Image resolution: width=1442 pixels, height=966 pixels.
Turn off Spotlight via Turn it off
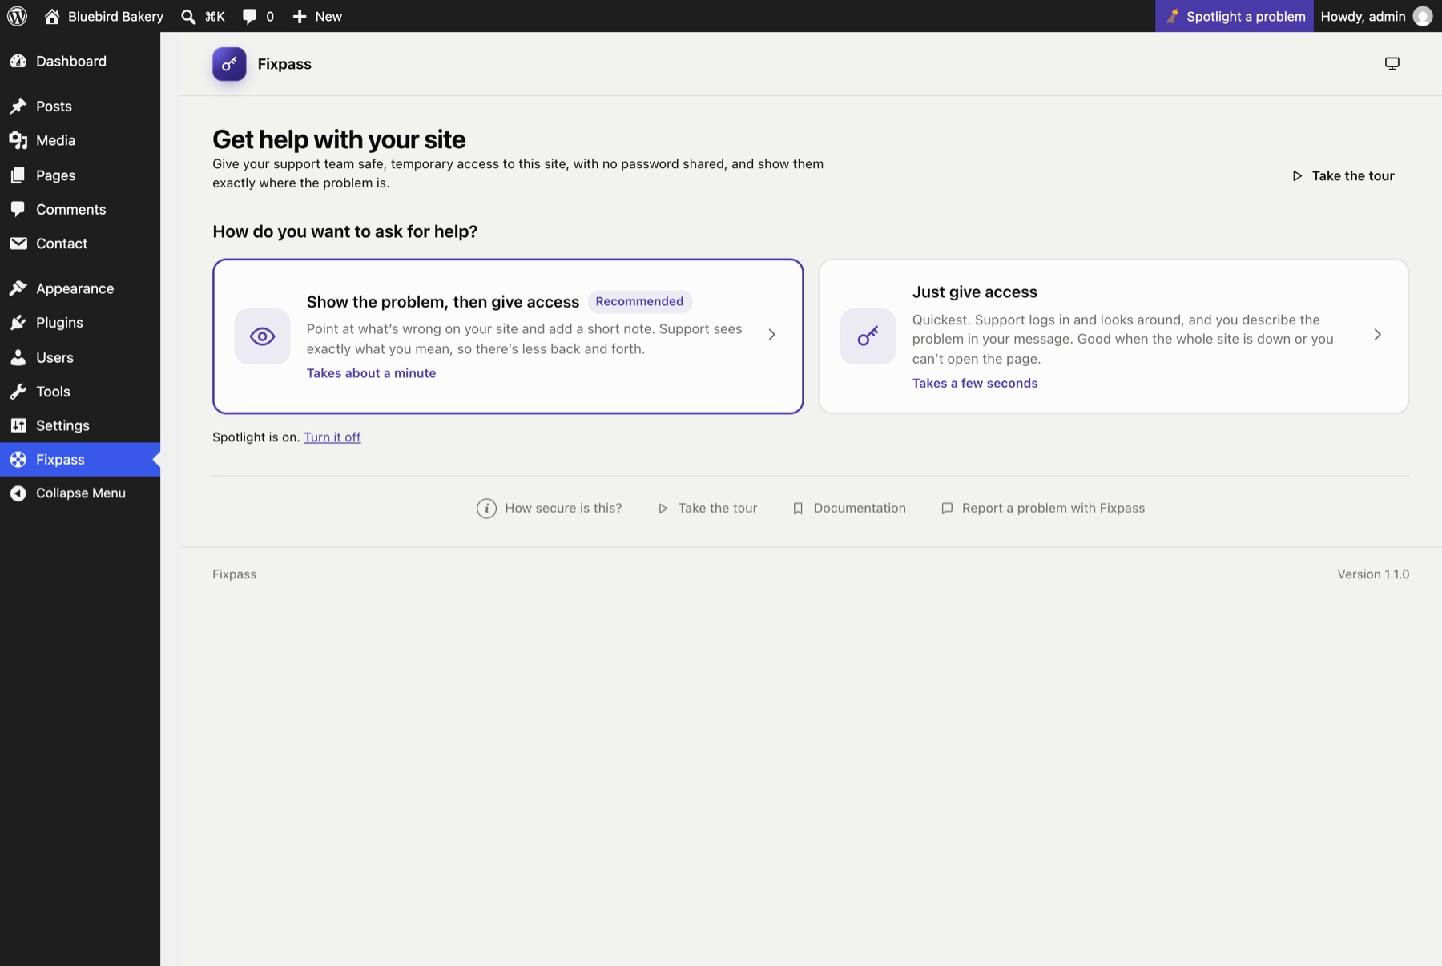332,437
